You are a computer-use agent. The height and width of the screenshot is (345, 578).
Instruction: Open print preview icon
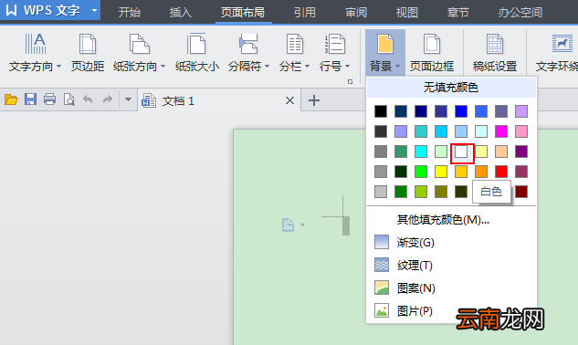point(68,99)
